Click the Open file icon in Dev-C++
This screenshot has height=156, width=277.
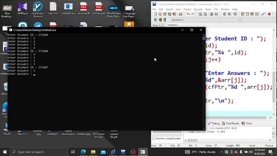[160, 14]
